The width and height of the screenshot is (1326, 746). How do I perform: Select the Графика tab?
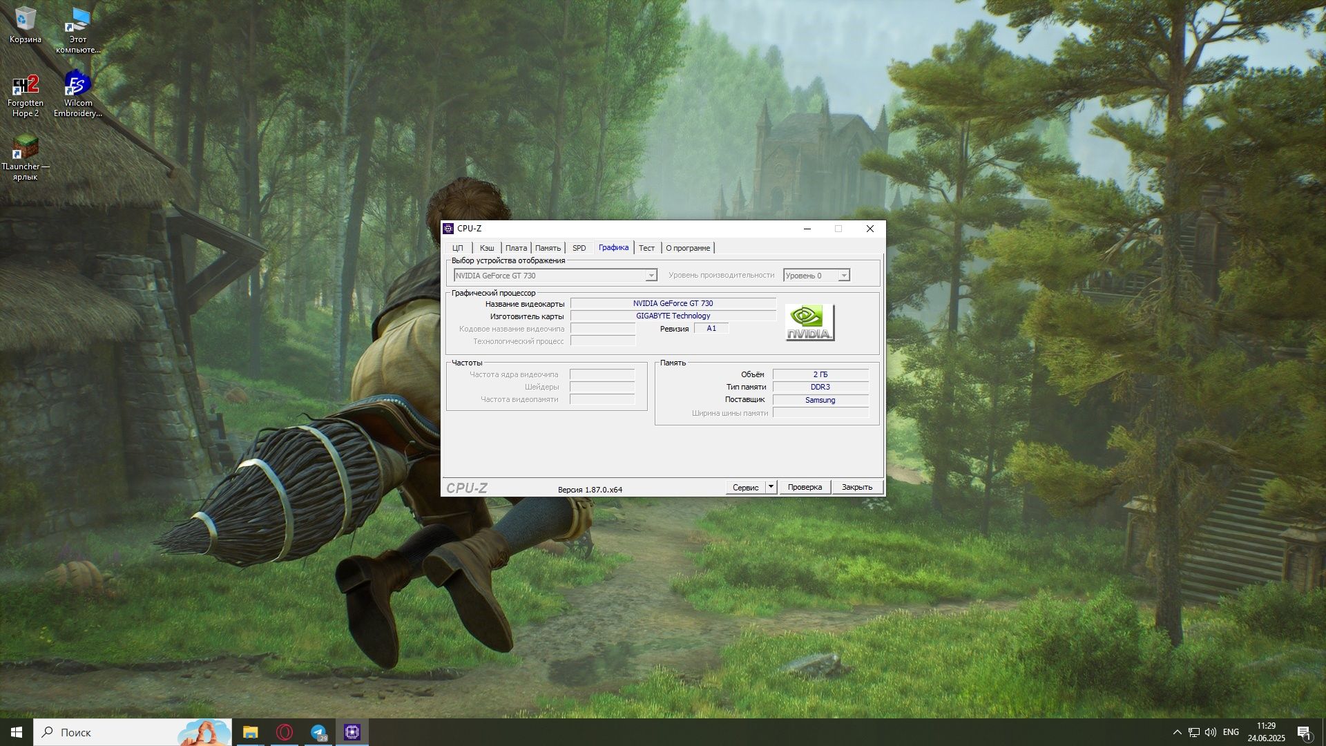tap(614, 247)
